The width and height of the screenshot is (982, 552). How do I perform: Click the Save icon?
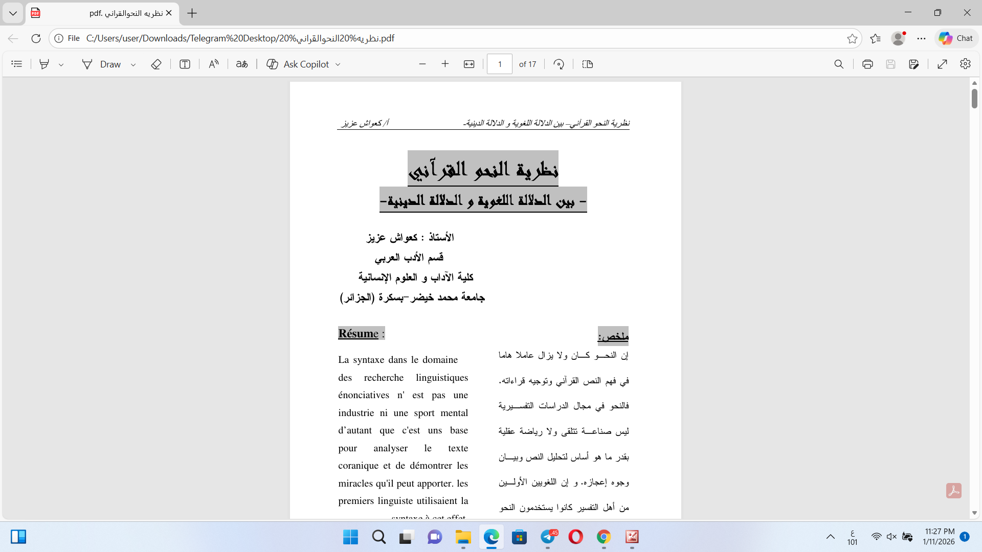pyautogui.click(x=891, y=64)
